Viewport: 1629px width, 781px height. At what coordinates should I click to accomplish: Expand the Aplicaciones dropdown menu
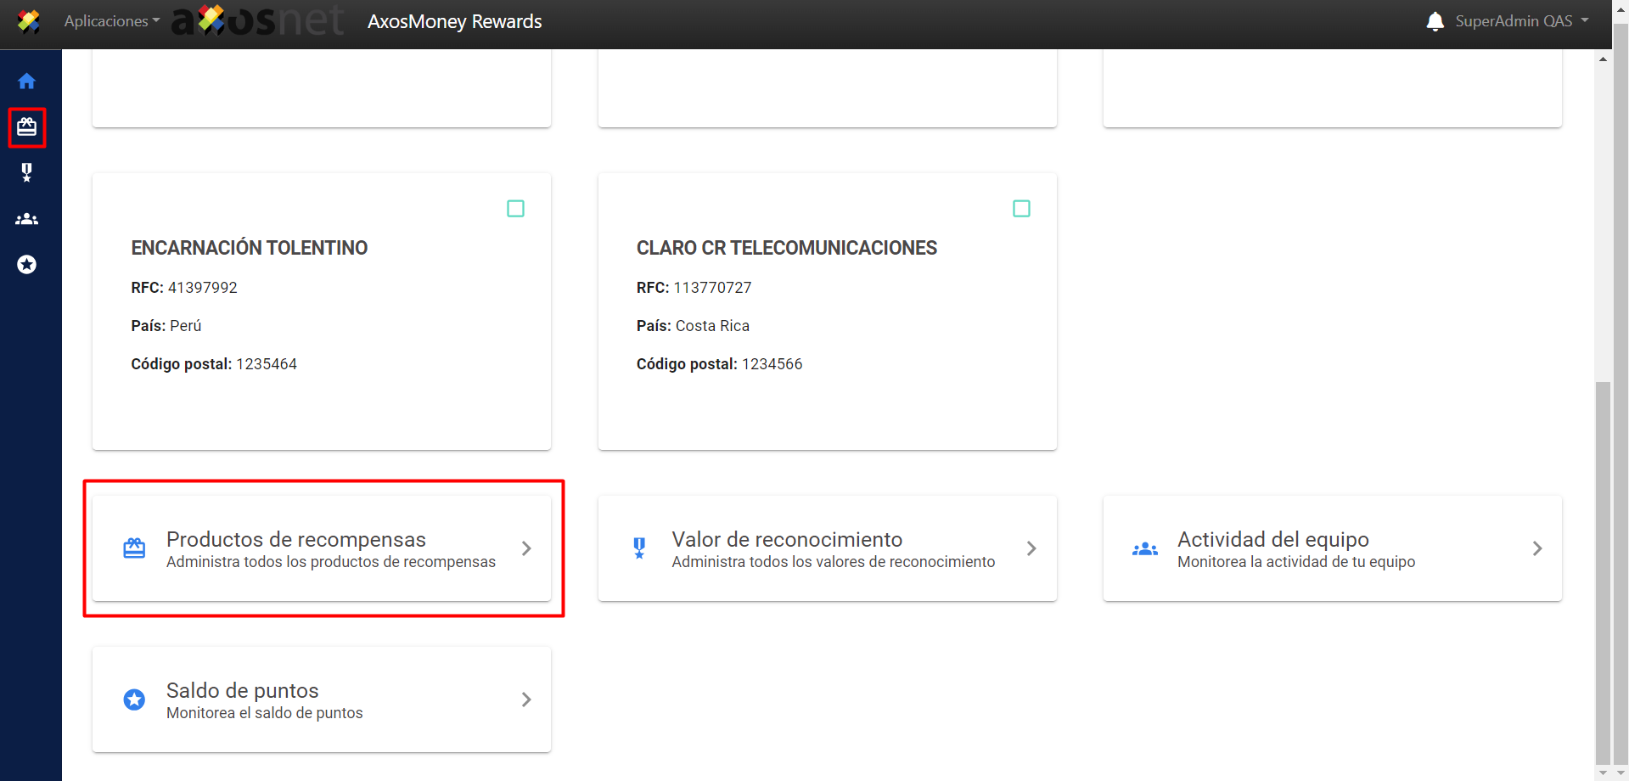point(111,21)
